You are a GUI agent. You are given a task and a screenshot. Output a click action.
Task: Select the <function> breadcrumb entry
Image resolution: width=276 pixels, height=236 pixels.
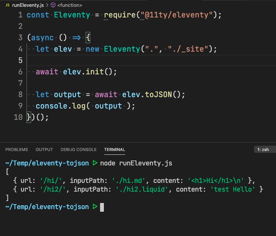coord(70,5)
